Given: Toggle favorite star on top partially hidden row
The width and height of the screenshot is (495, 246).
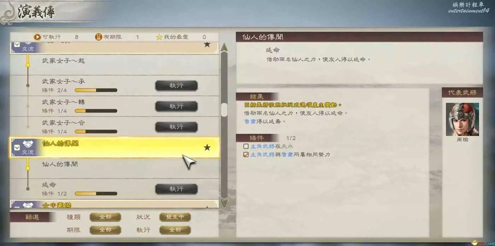Looking at the screenshot, I should pos(207,45).
